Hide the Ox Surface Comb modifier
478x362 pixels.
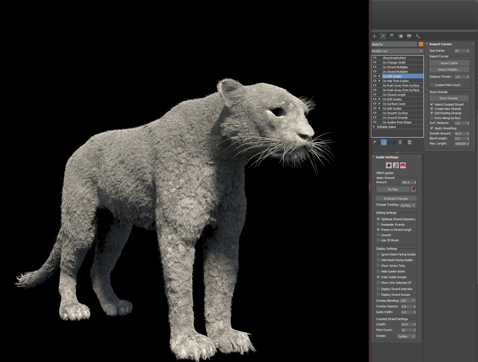tap(375, 104)
